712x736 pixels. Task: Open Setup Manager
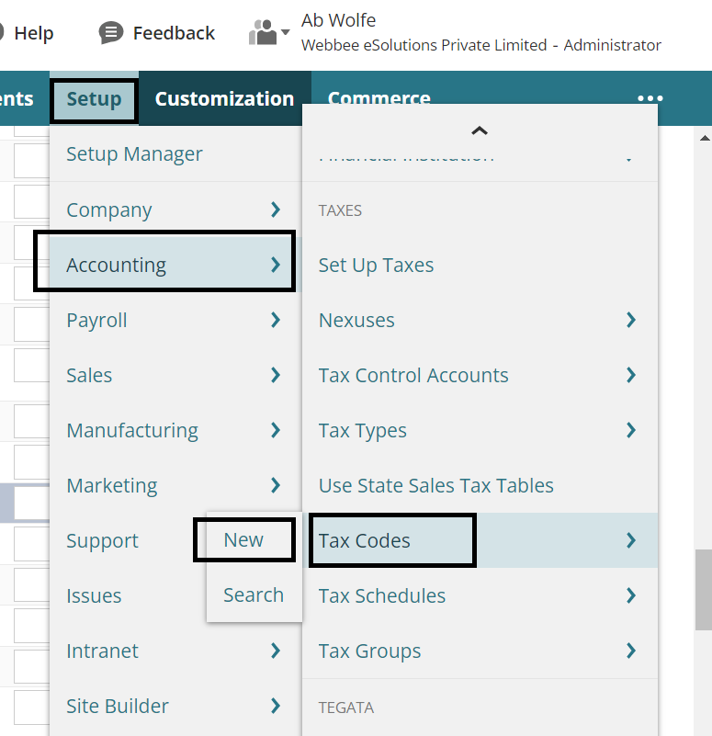coord(134,154)
